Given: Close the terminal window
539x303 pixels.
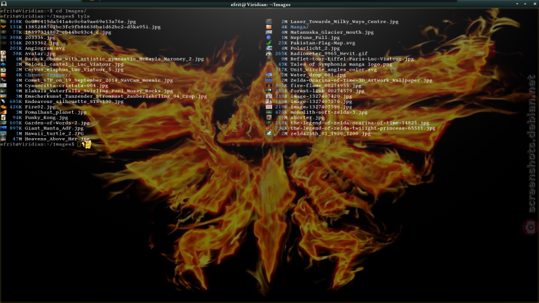Looking at the screenshot, I should pos(534,4).
